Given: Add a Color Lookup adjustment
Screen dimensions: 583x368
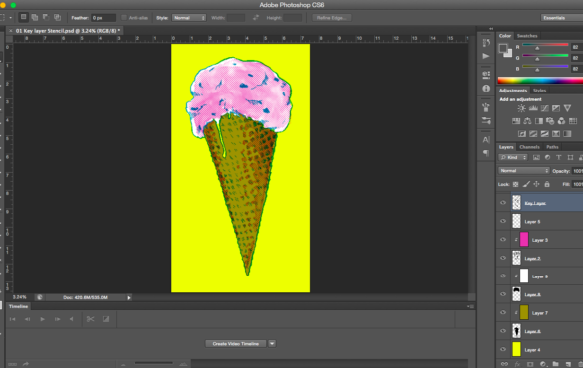Looking at the screenshot, I should (x=573, y=121).
